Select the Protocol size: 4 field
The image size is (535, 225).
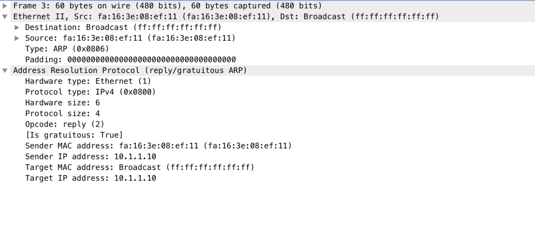(x=62, y=113)
